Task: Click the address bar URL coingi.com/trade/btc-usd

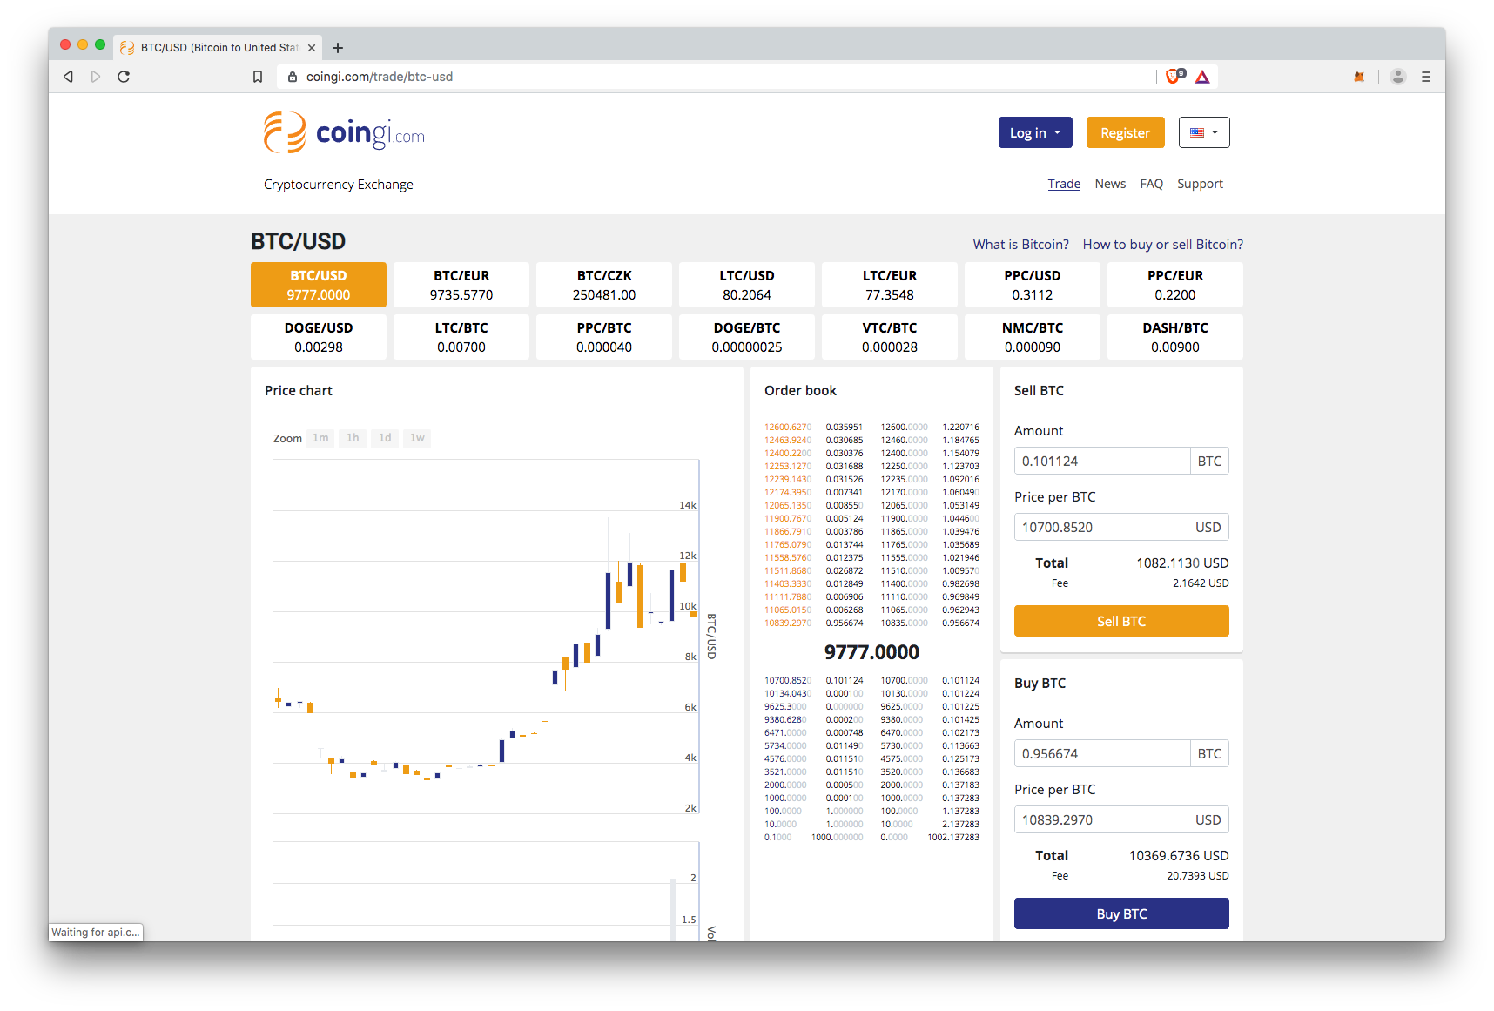Action: click(380, 77)
